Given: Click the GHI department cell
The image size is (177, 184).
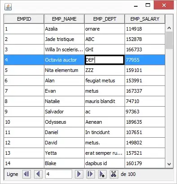Looking at the screenshot, I should click(104, 49).
